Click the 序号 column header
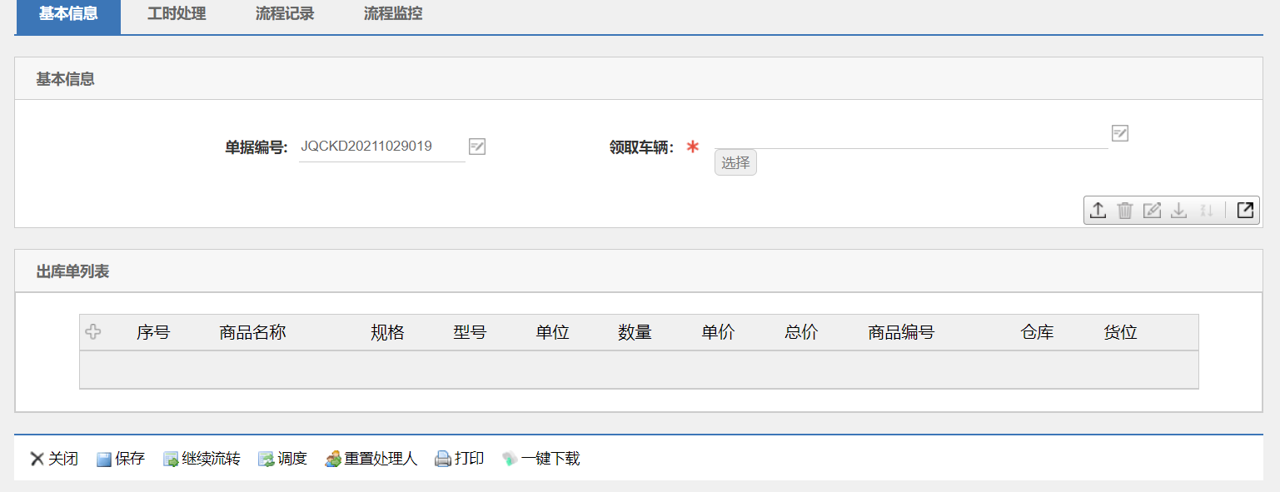Image resolution: width=1280 pixels, height=492 pixels. pyautogui.click(x=153, y=333)
